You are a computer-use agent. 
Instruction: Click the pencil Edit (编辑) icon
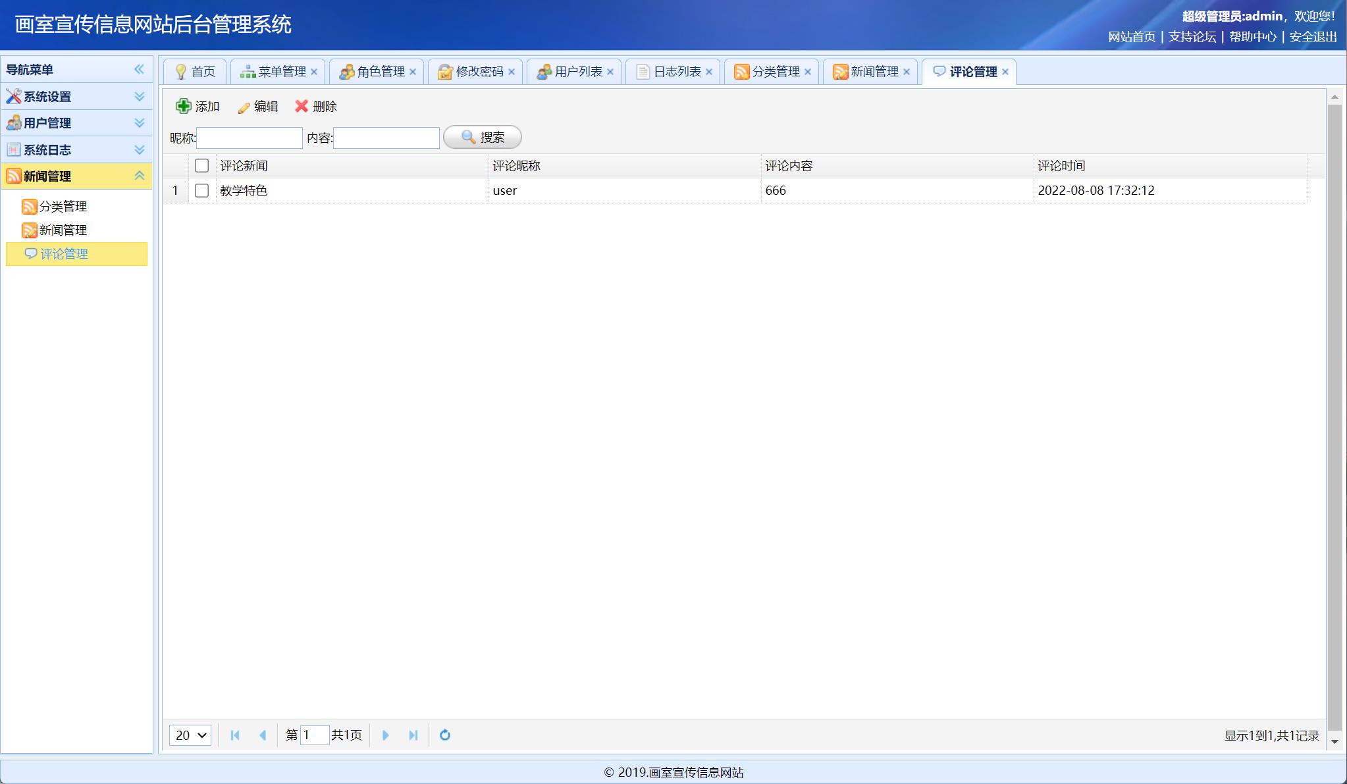click(x=244, y=107)
